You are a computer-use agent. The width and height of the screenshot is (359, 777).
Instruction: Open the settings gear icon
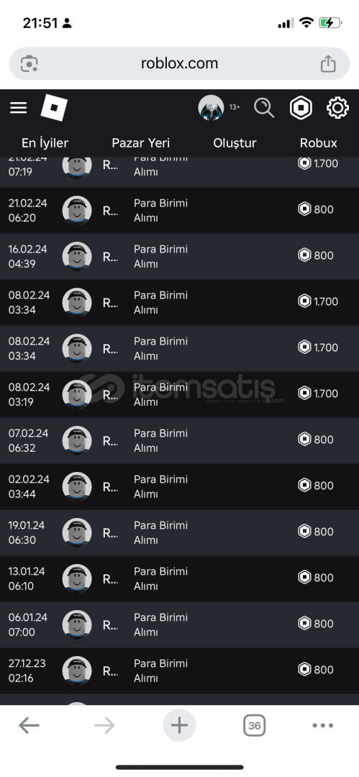(x=337, y=107)
